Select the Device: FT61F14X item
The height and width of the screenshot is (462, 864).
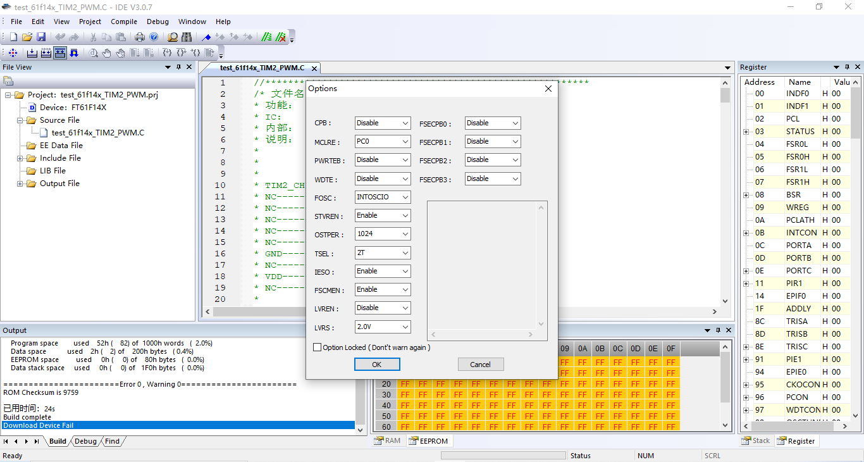[x=73, y=108]
